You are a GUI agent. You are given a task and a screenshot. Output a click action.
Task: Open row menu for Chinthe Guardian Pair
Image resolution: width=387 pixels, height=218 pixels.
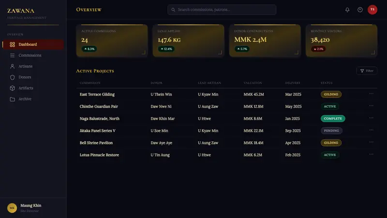click(x=371, y=106)
